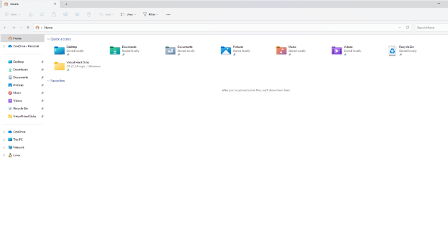This screenshot has height=233, width=448.
Task: Go up one level arrow
Action: point(28,28)
